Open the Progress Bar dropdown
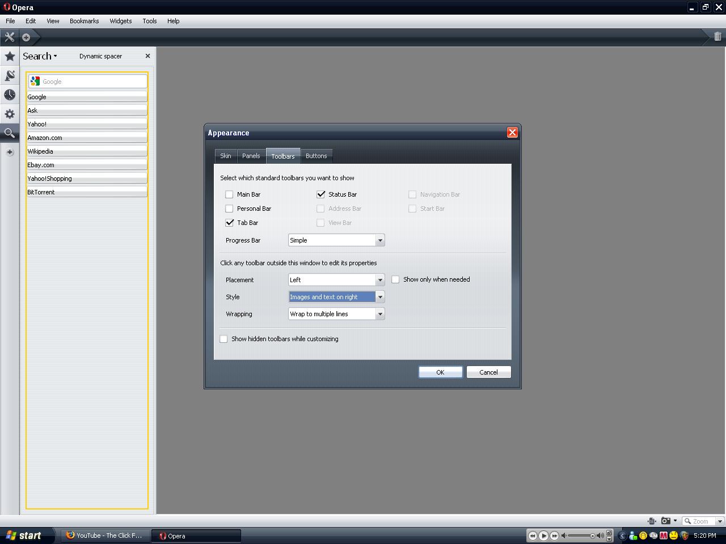The width and height of the screenshot is (726, 544). pyautogui.click(x=336, y=240)
